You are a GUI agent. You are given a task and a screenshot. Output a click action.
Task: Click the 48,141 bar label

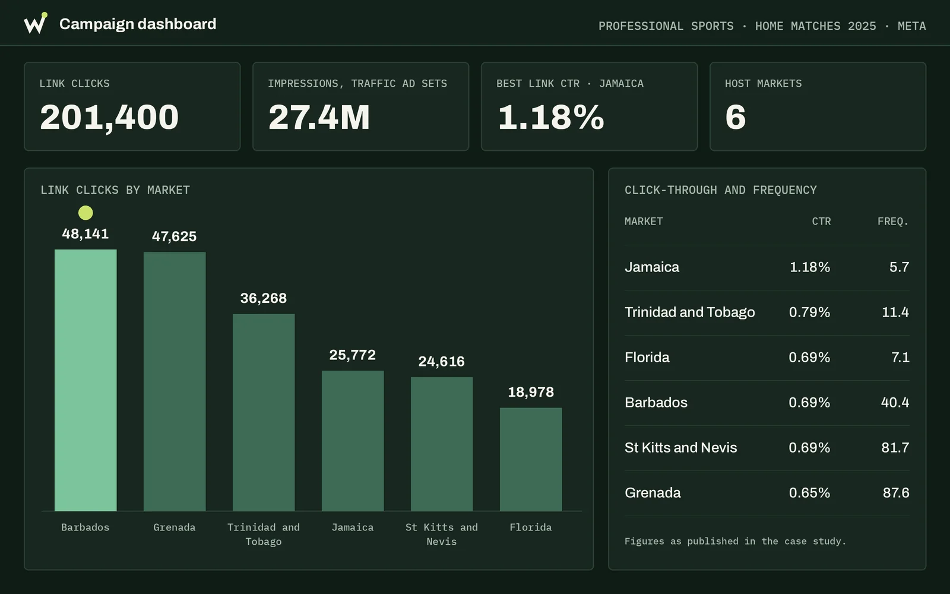click(x=85, y=233)
